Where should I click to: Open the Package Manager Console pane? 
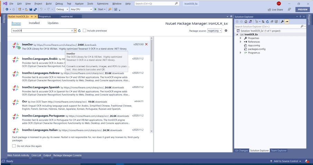click(67, 155)
